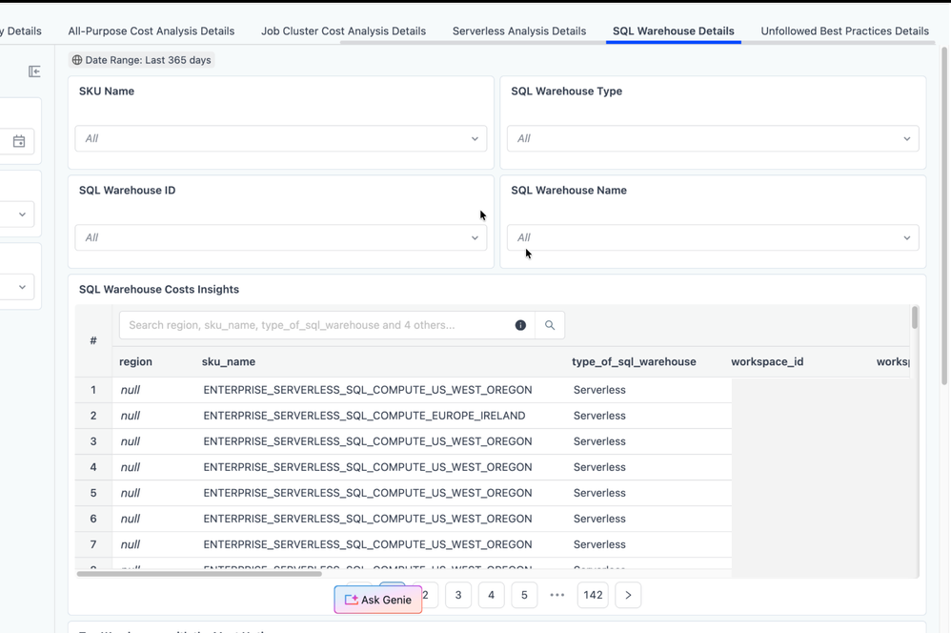Switch to Unfollowed Best Practices Details tab
The image size is (951, 633).
click(844, 31)
